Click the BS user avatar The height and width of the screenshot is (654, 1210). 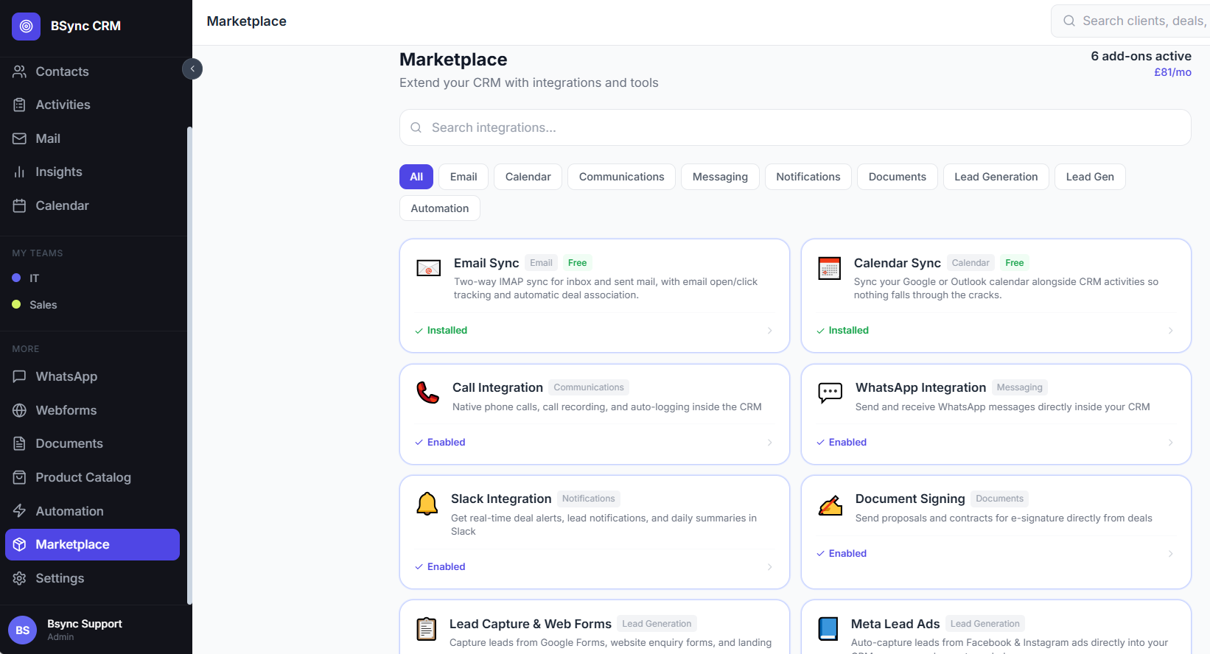click(23, 630)
